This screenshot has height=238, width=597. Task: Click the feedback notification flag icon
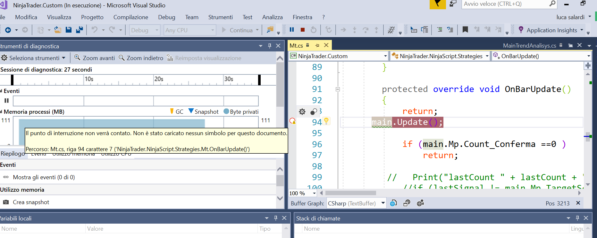(438, 4)
